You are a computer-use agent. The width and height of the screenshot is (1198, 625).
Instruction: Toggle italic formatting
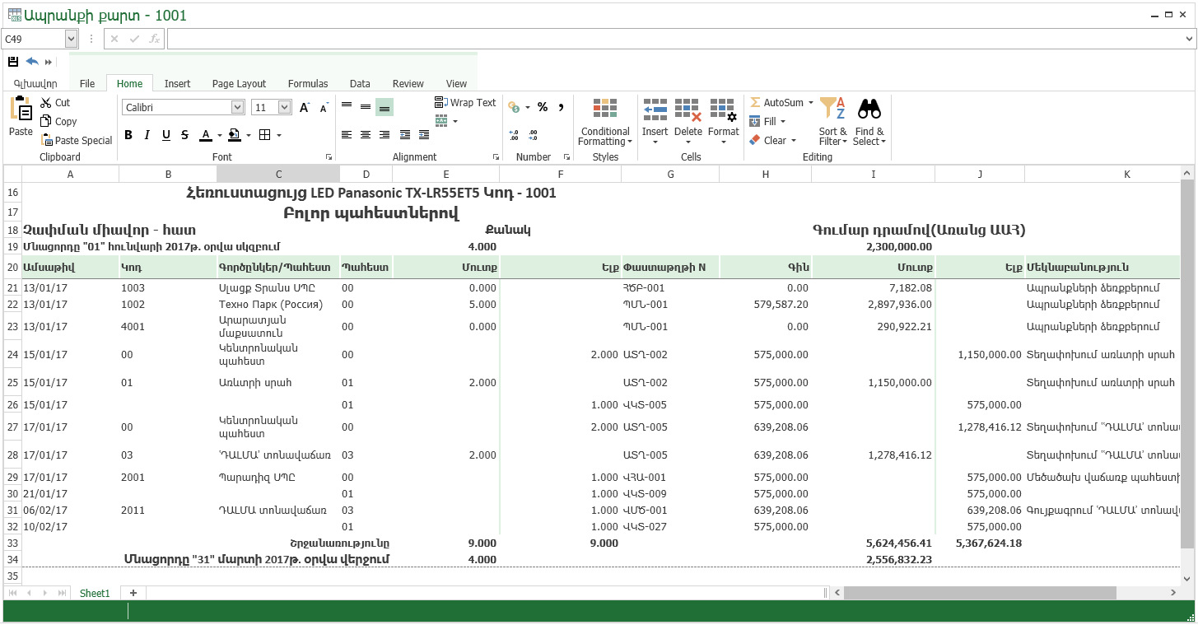pos(147,135)
